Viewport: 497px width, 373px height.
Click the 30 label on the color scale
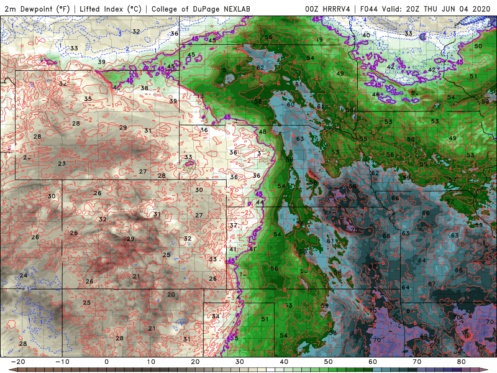point(240,362)
